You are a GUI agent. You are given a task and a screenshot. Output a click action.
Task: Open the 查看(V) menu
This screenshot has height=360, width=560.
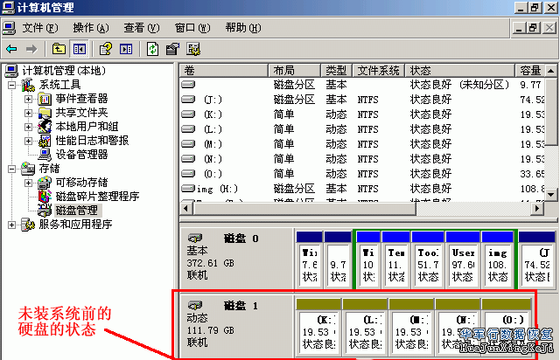tap(142, 28)
